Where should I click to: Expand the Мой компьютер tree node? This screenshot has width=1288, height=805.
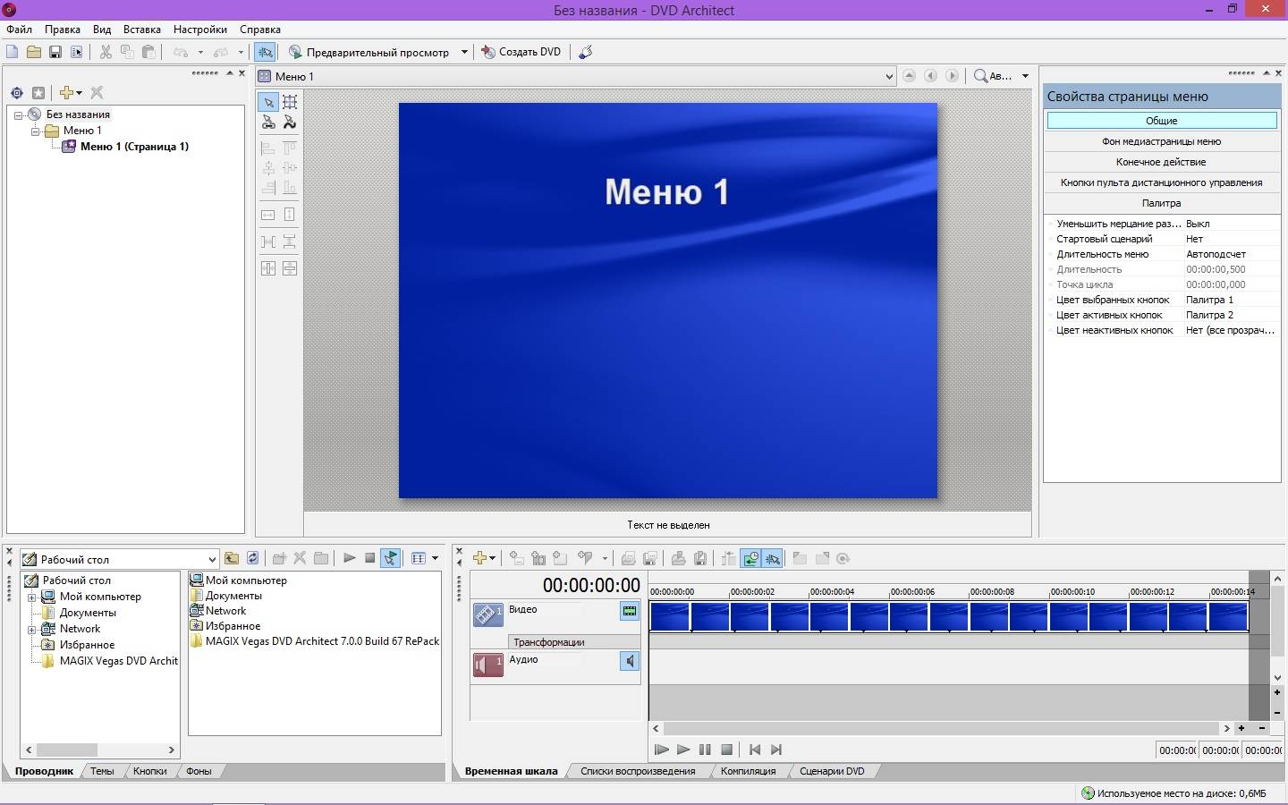[x=32, y=597]
